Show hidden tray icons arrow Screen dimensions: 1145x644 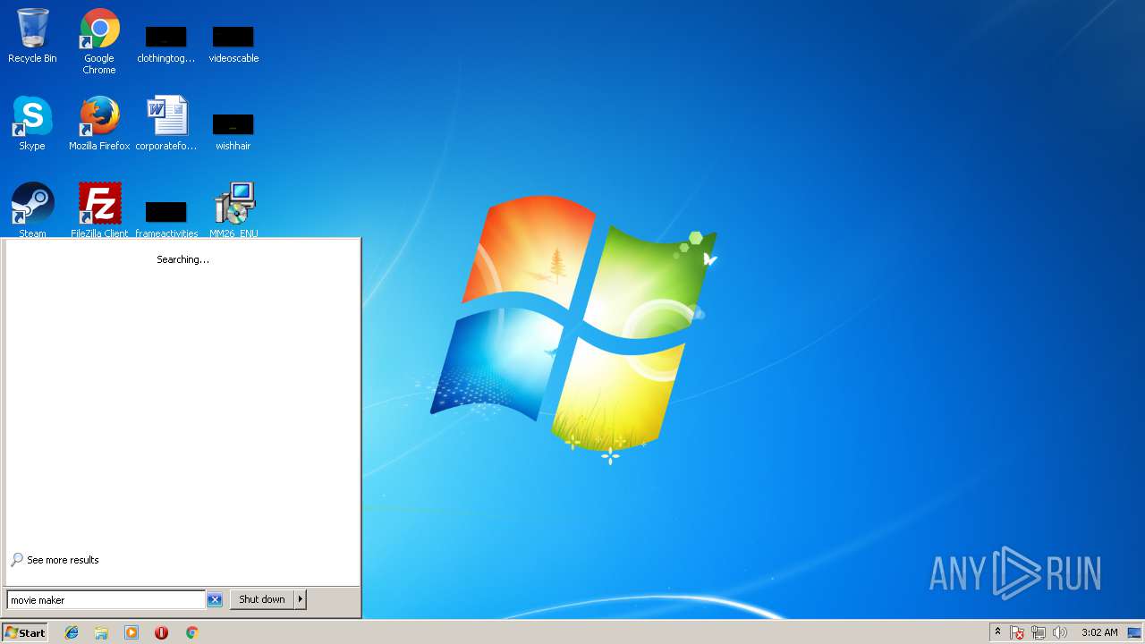[997, 632]
